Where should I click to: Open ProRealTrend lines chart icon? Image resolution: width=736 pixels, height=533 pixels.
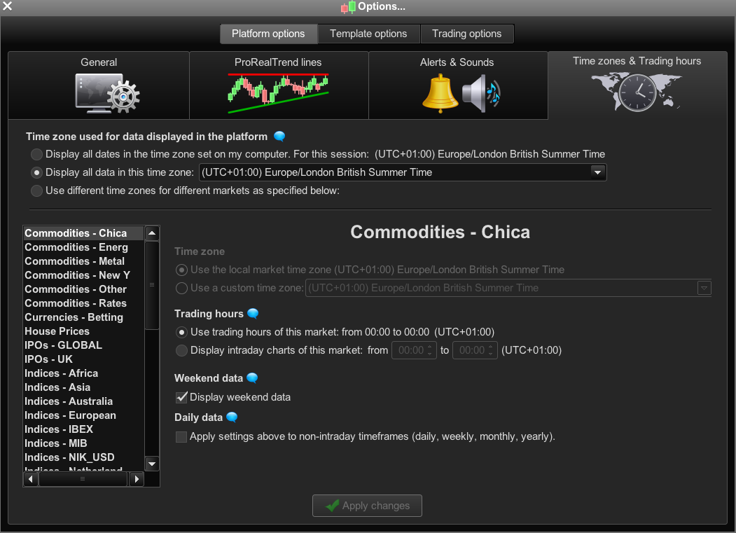[x=278, y=93]
